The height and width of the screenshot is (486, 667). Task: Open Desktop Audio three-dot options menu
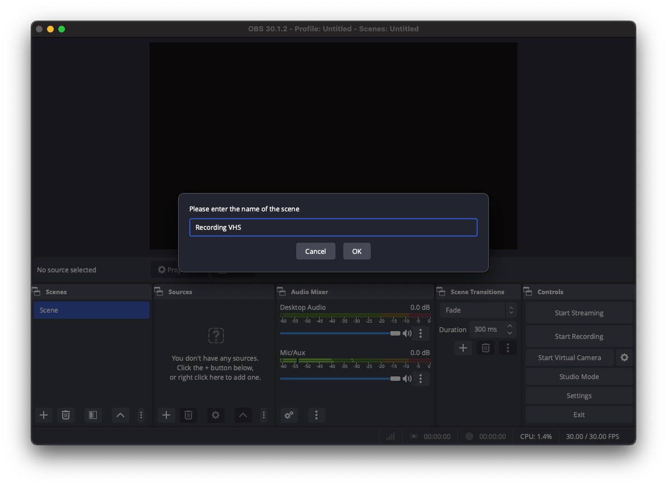[421, 333]
